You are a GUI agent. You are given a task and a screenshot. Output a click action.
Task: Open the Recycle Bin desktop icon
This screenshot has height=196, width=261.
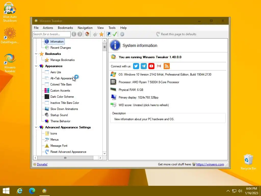pos(248,162)
